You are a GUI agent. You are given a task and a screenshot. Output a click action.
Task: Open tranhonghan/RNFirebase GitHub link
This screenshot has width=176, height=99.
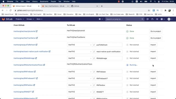click(23, 71)
